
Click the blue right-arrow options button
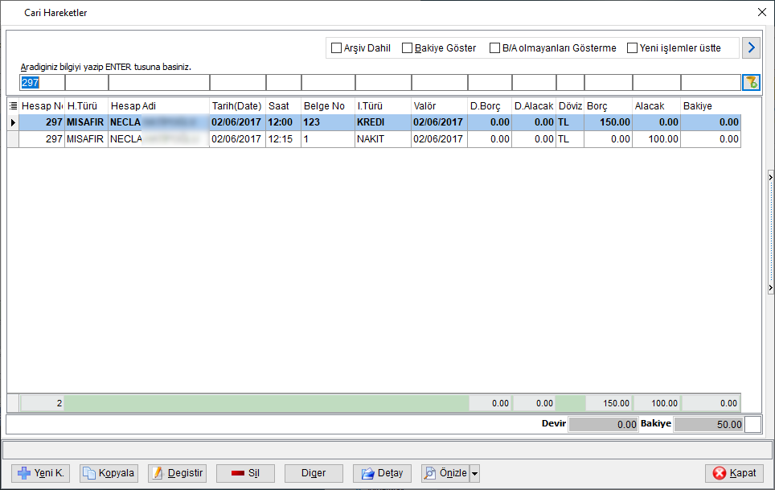pos(751,48)
